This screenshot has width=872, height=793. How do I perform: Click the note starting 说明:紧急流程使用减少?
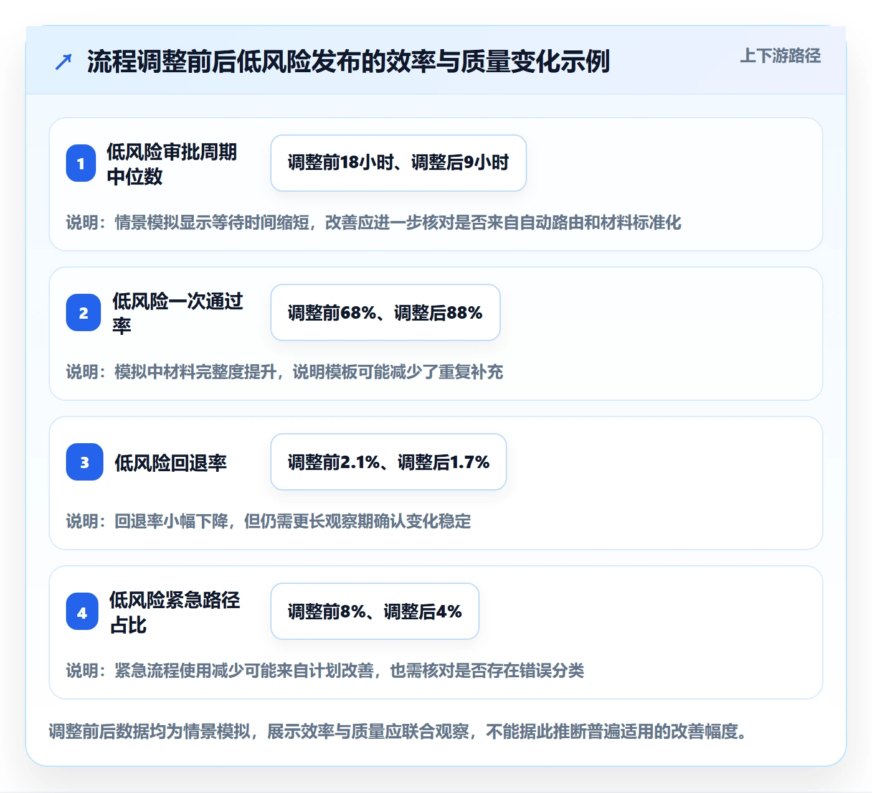pos(325,670)
